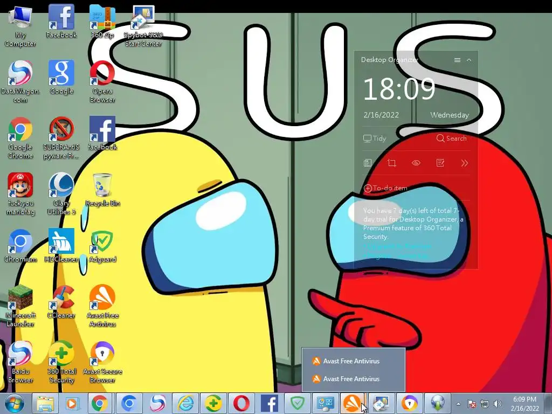Open the Windows Start menu
The image size is (552, 414).
(x=15, y=403)
